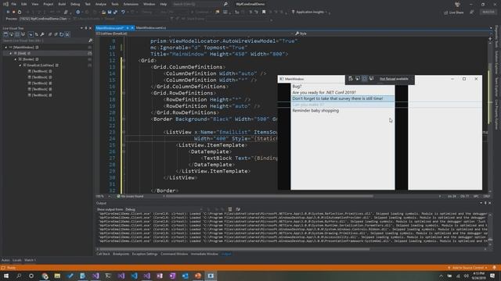Viewport: 501px width, 281px height.
Task: Click the Undo arrow icon
Action: tap(123, 12)
